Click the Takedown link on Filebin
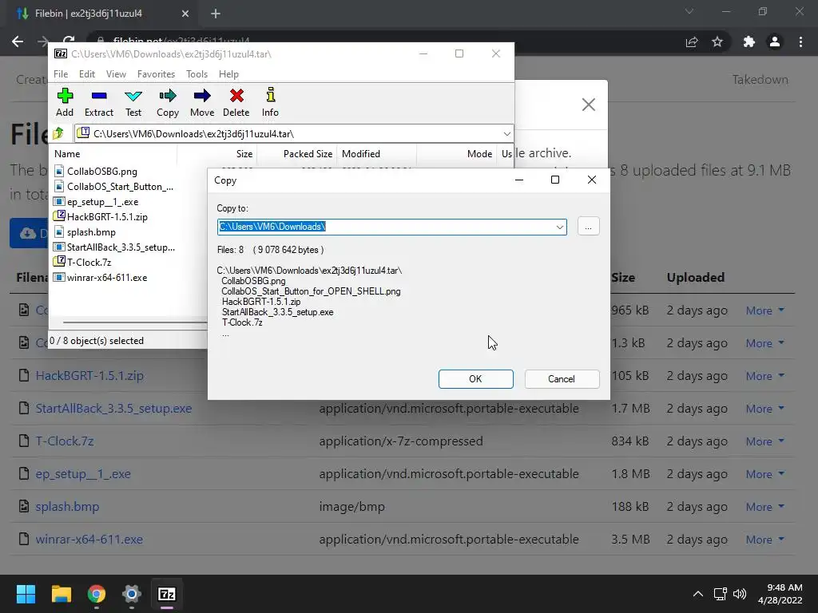 pos(760,80)
